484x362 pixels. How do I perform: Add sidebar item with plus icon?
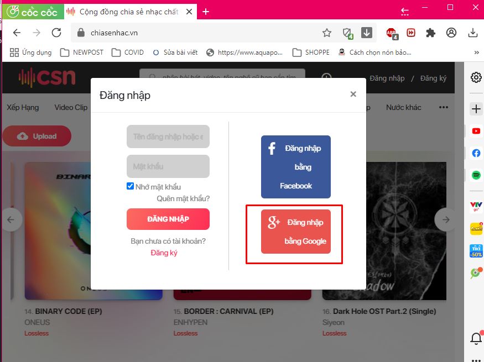[x=476, y=109]
